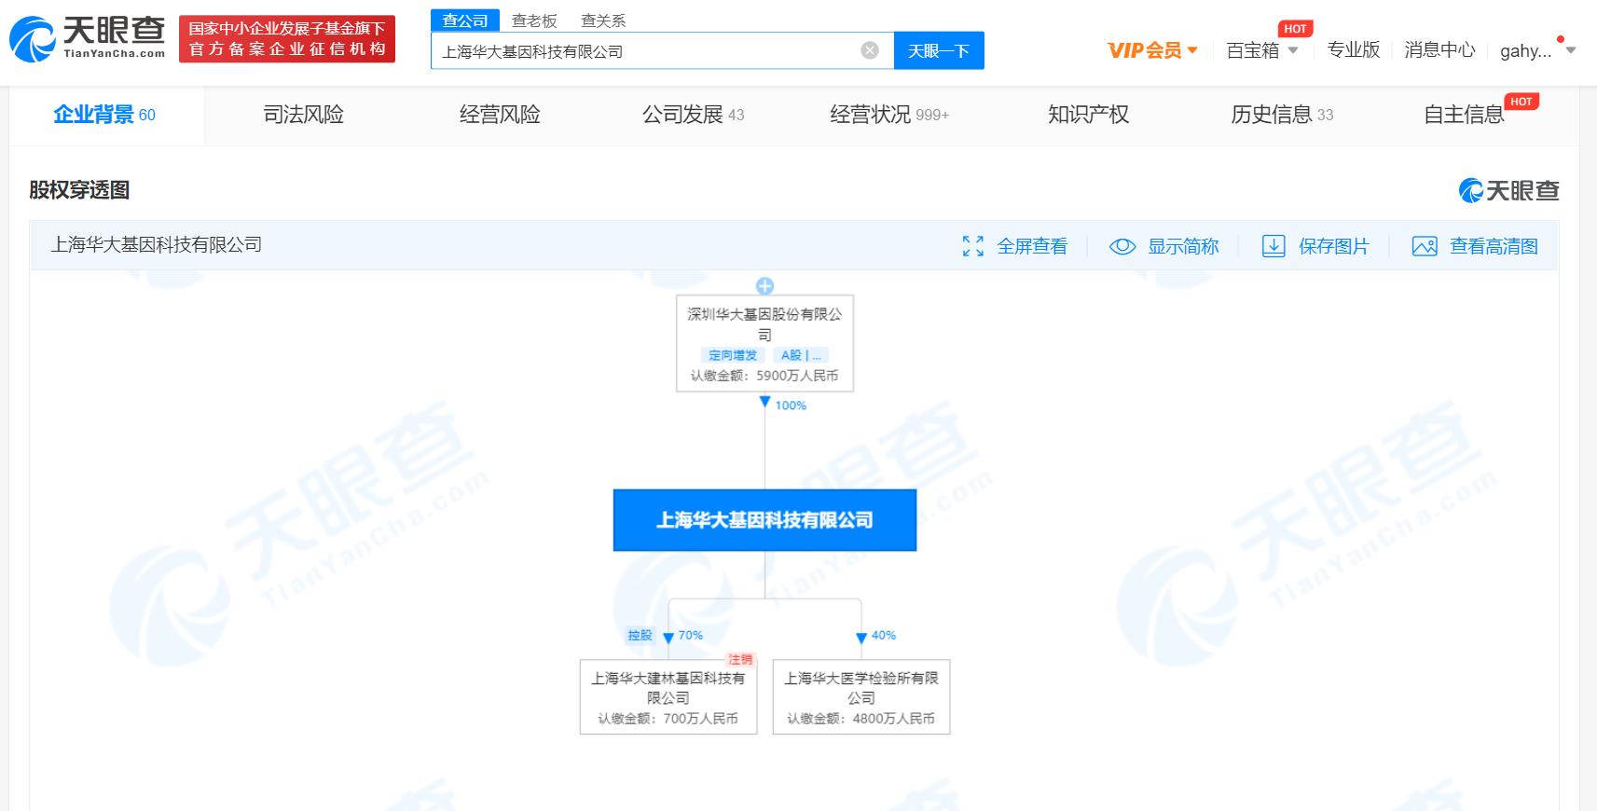This screenshot has width=1597, height=811.
Task: Click the TianYanCha logo in header
Action: [88, 38]
